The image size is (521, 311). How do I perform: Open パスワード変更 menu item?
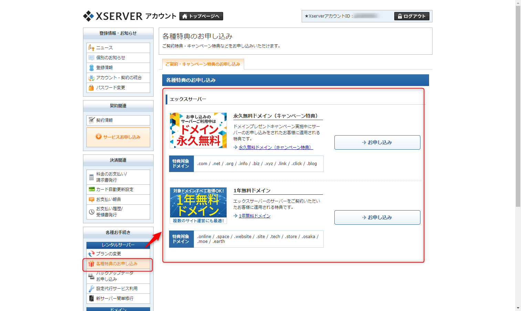tap(118, 88)
